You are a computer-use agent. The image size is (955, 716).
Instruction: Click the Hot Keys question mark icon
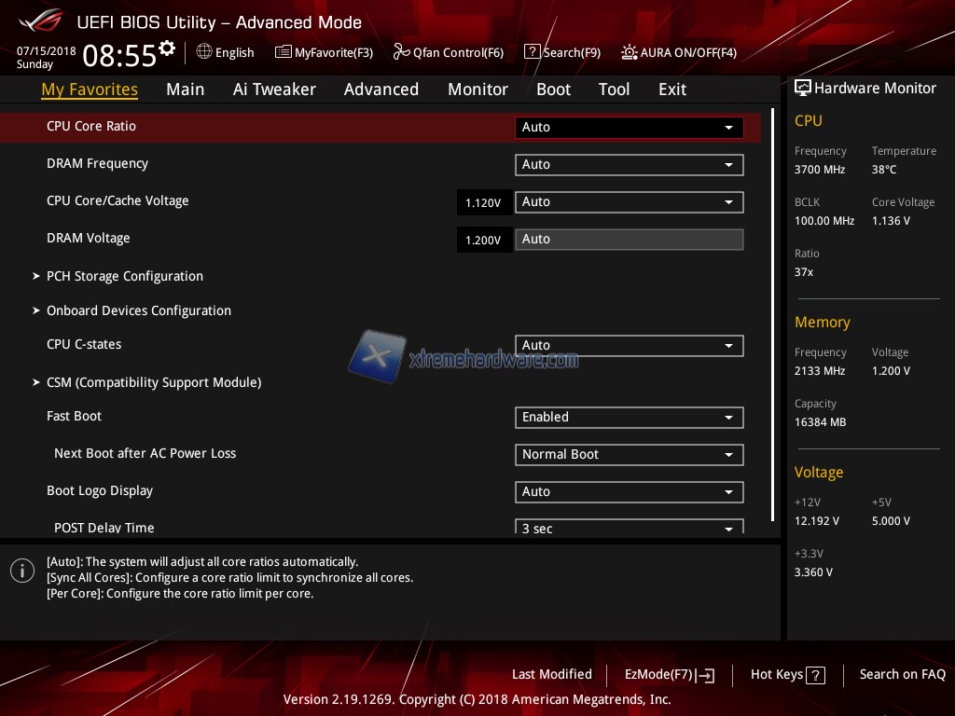(815, 675)
